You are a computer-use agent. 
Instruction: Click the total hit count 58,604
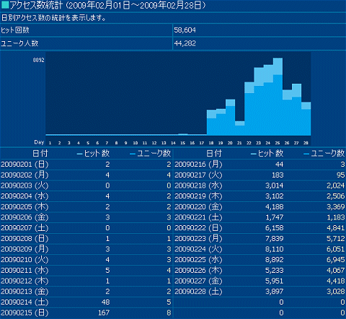tap(185, 30)
